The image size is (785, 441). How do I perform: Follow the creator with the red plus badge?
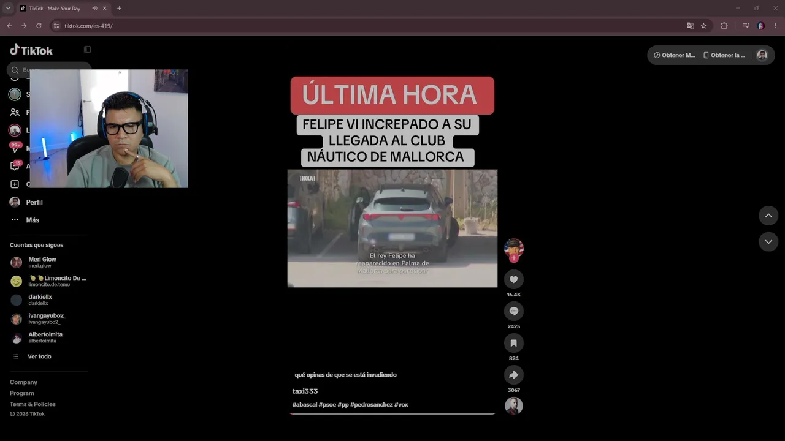tap(514, 258)
